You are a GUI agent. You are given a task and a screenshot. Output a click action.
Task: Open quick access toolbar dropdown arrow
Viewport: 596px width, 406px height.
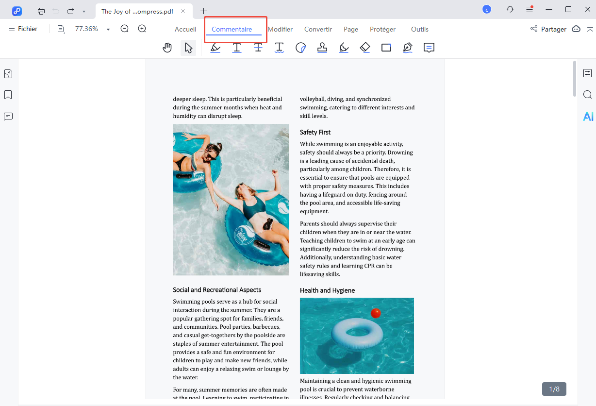tap(84, 11)
